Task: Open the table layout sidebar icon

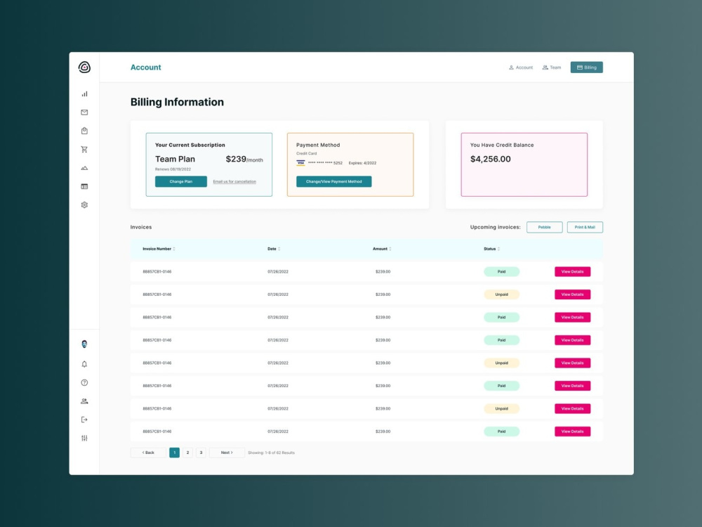Action: click(x=84, y=186)
